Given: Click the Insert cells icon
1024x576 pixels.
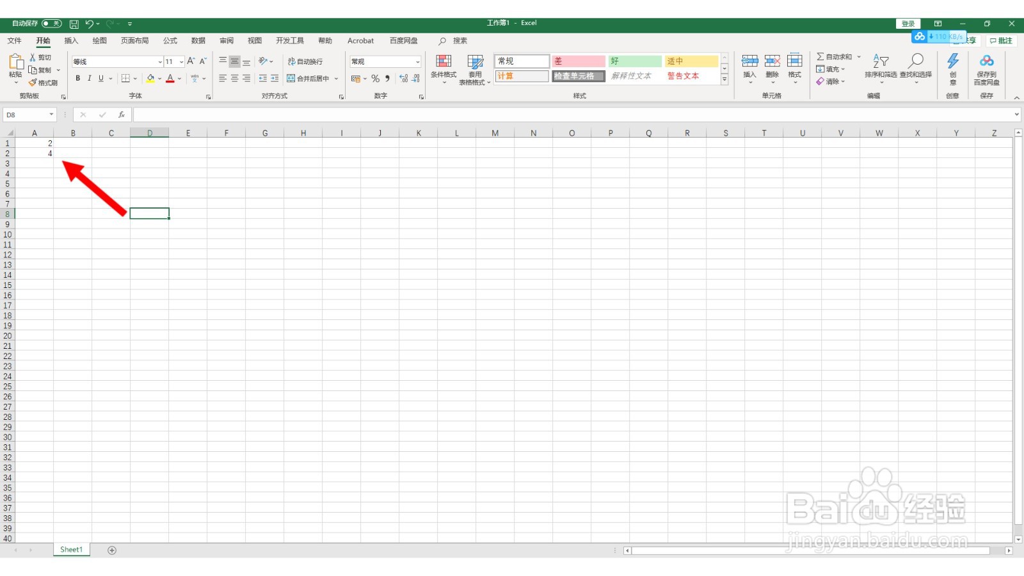Looking at the screenshot, I should pos(749,61).
